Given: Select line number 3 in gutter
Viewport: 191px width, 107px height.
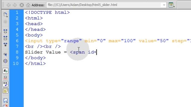Looking at the screenshot, I should [17, 24].
